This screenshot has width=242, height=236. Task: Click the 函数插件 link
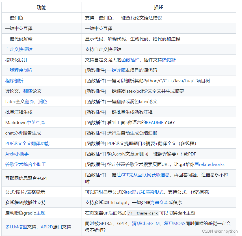click(130, 60)
